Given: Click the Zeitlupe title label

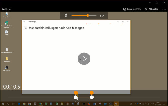Looking at the screenshot, I should [6, 9].
